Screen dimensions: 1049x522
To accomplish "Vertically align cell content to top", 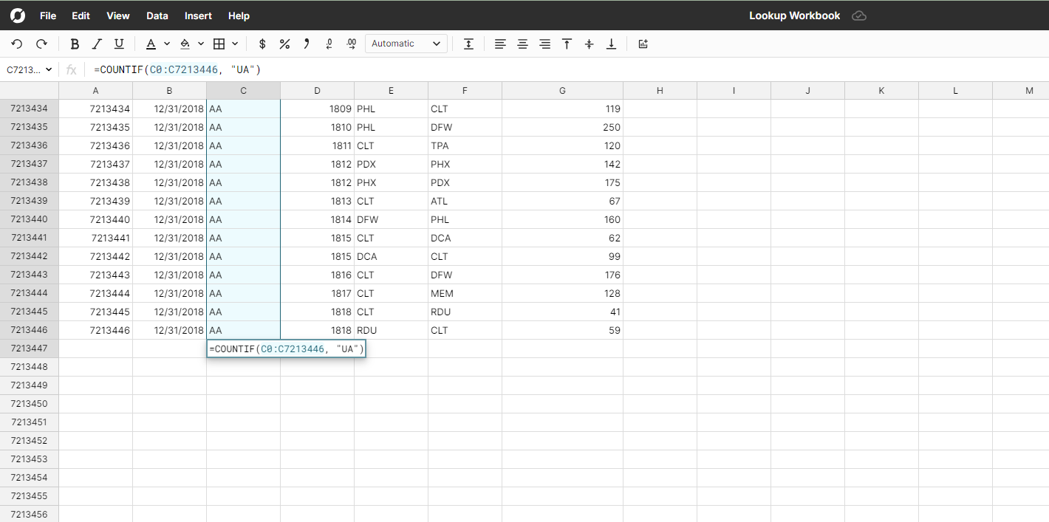I will 567,44.
